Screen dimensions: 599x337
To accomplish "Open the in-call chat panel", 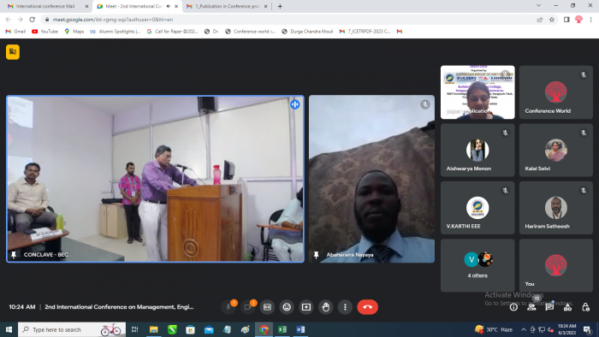I will pyautogui.click(x=549, y=307).
